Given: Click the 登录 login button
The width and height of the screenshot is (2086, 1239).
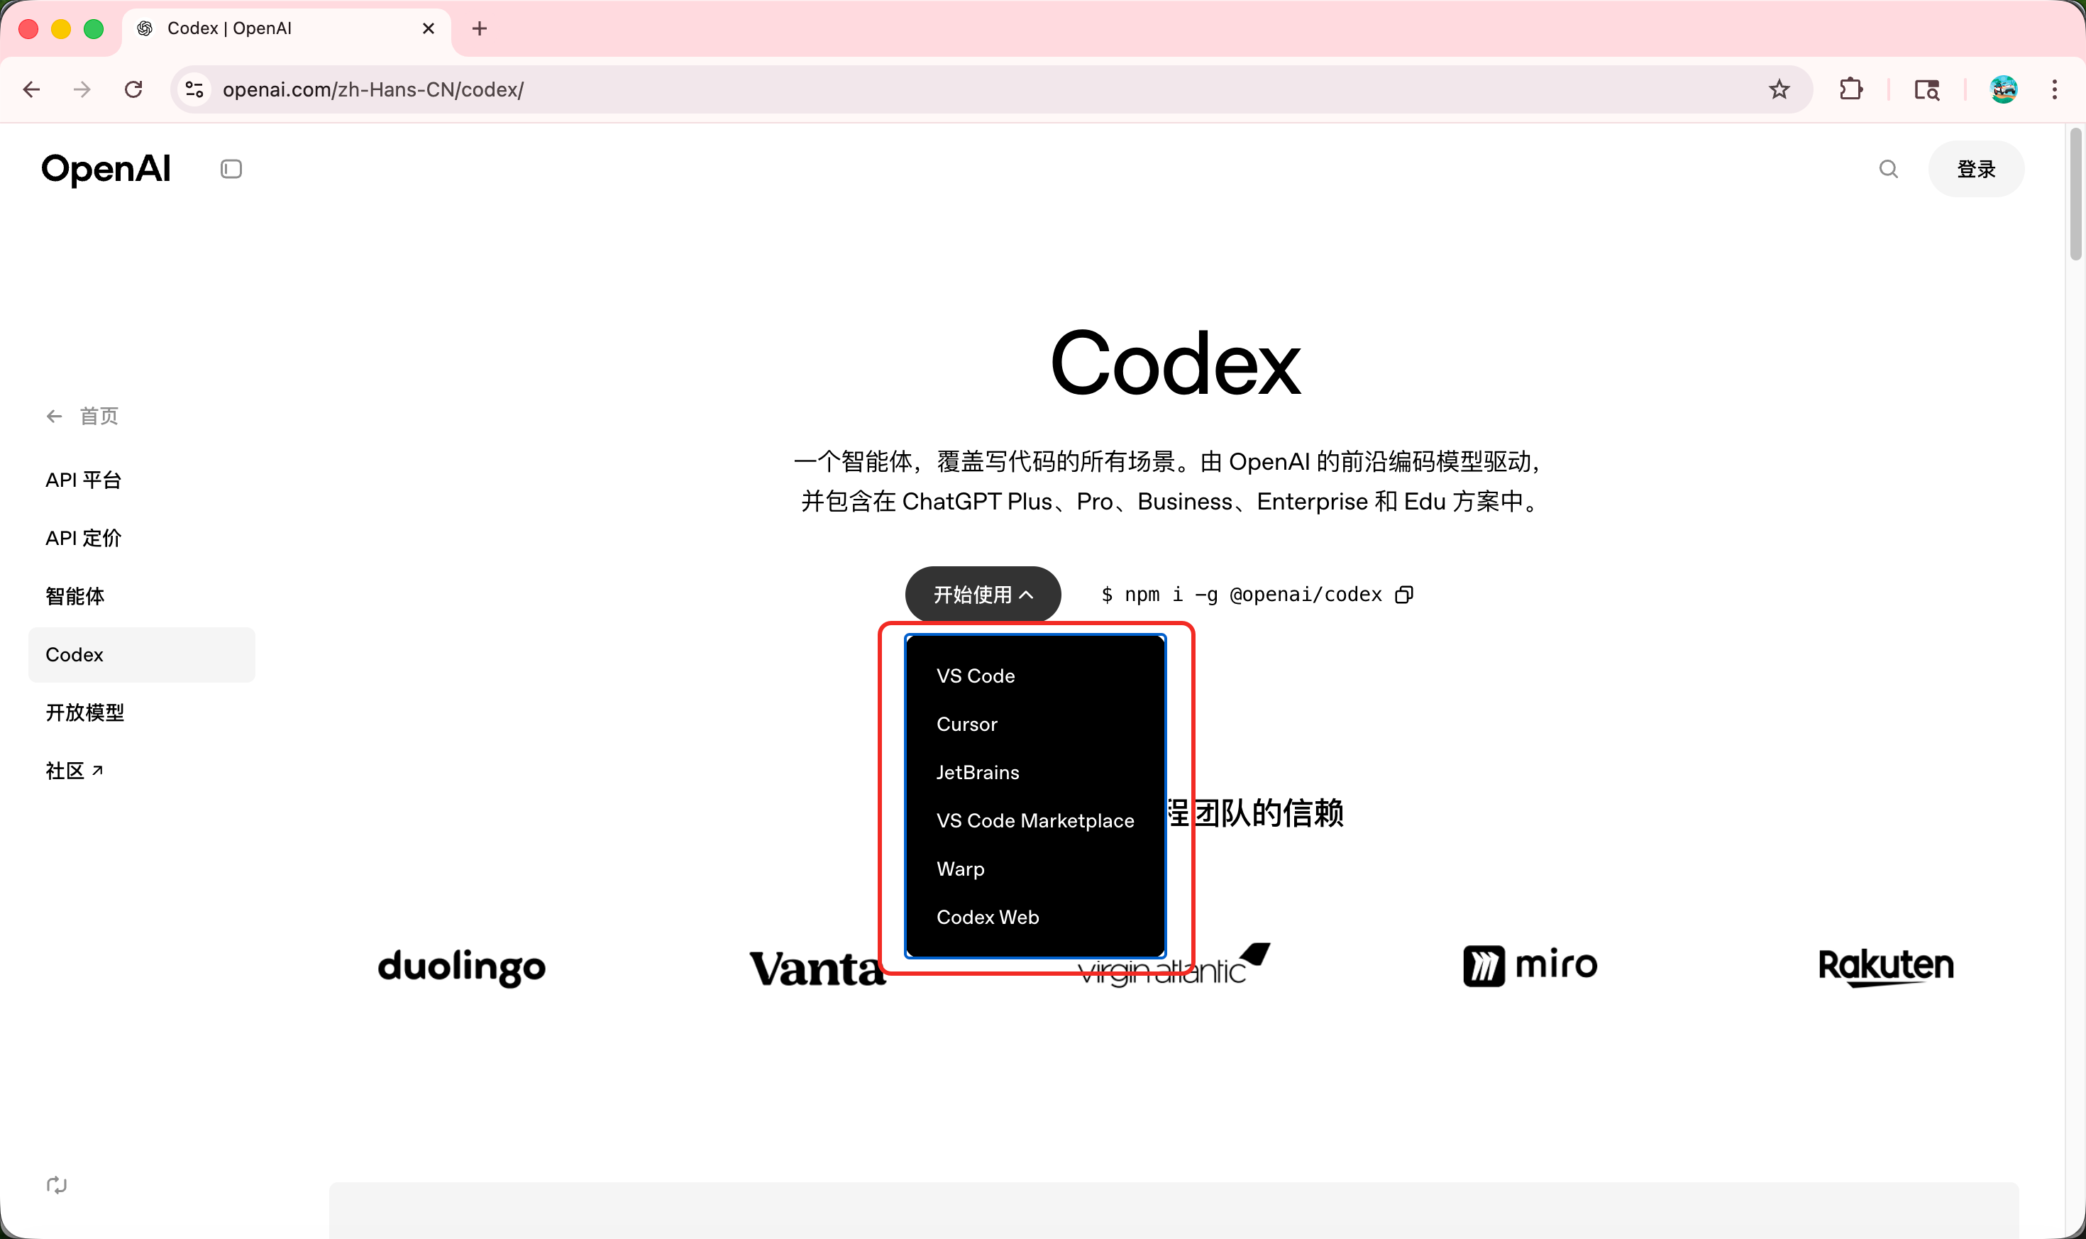Looking at the screenshot, I should click(x=1976, y=170).
